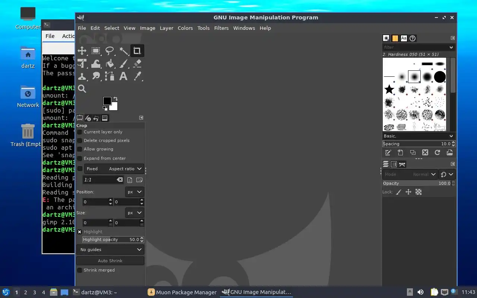Select the Unified Transform tool
Viewport: 477px width, 298px height.
82,63
